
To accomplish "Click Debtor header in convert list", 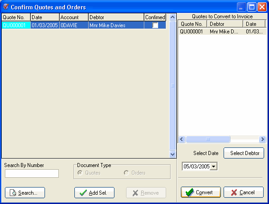I will (x=225, y=24).
